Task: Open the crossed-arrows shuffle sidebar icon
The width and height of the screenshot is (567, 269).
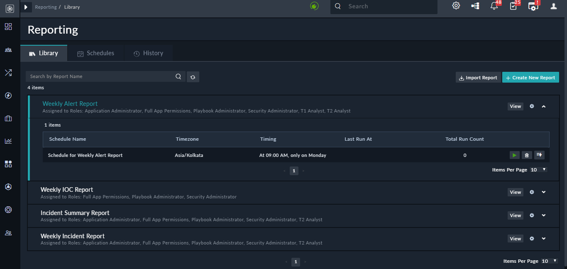Action: click(x=8, y=73)
